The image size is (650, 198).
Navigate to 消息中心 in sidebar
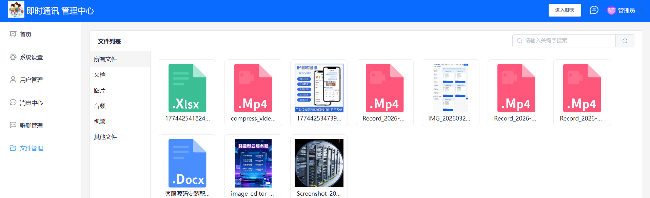click(x=31, y=103)
